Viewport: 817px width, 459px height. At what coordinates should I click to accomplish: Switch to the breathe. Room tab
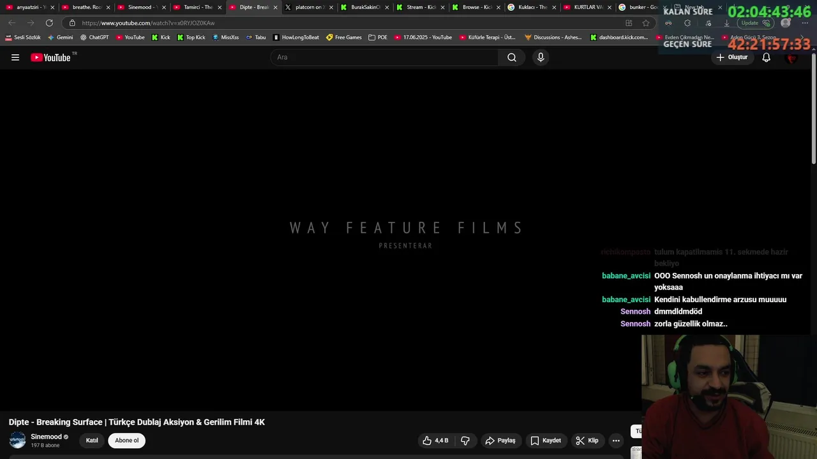[85, 7]
